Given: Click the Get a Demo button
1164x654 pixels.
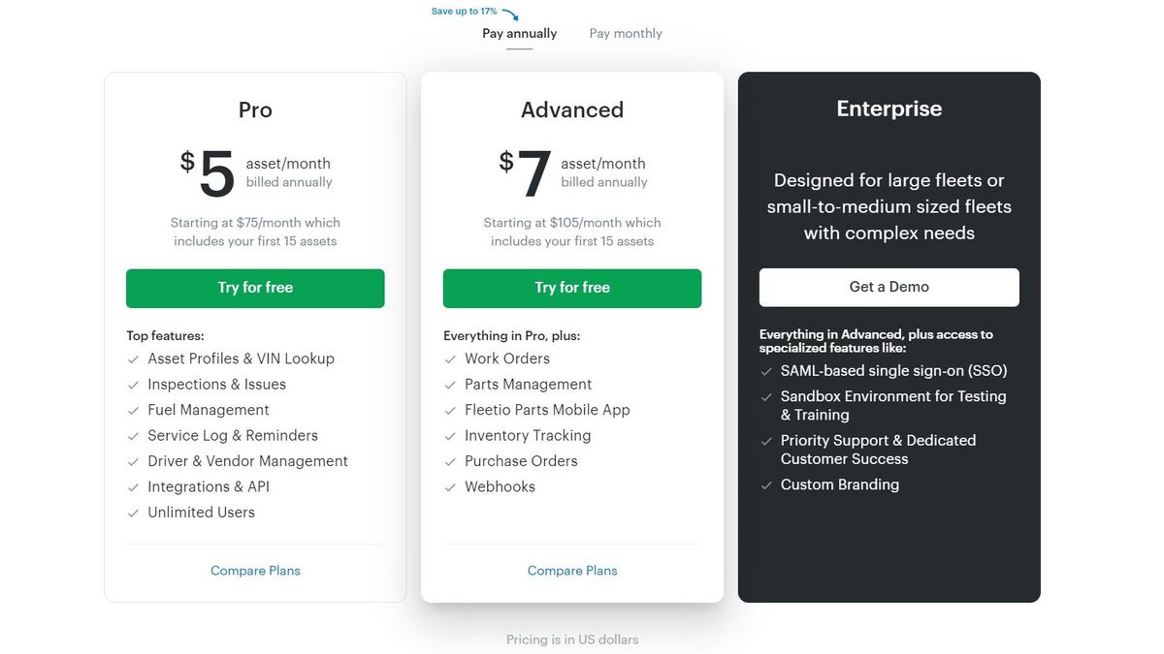Looking at the screenshot, I should point(889,287).
